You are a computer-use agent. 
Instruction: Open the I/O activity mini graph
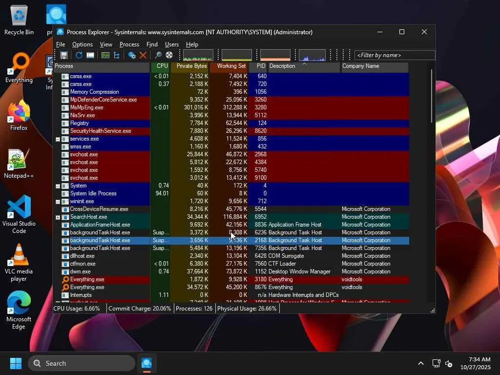tap(312, 55)
